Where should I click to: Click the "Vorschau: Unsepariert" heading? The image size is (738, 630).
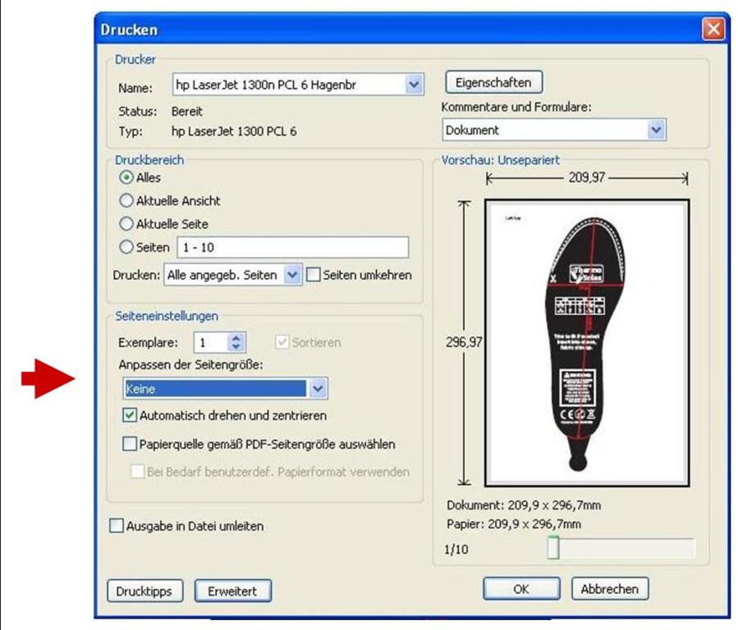point(500,160)
